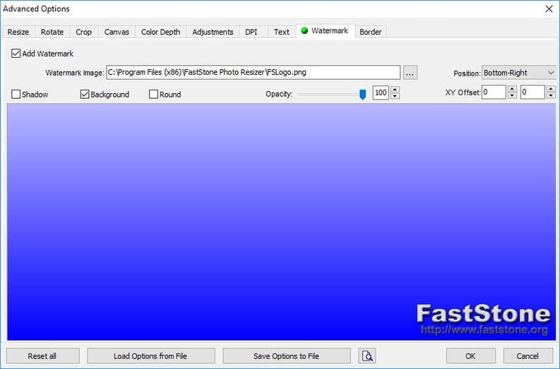Click the first XY Offset input field
Screen dimensions: 560x369
pyautogui.click(x=494, y=92)
